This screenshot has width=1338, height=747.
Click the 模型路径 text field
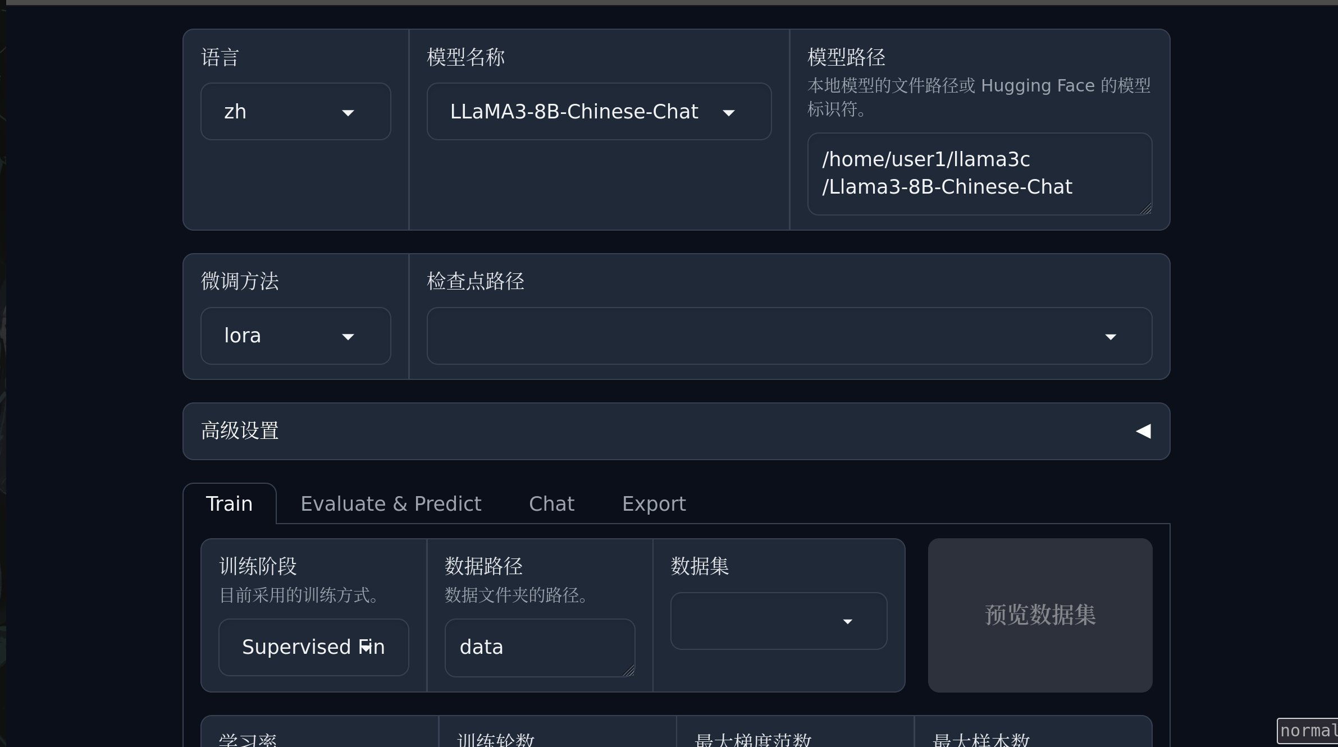click(980, 173)
